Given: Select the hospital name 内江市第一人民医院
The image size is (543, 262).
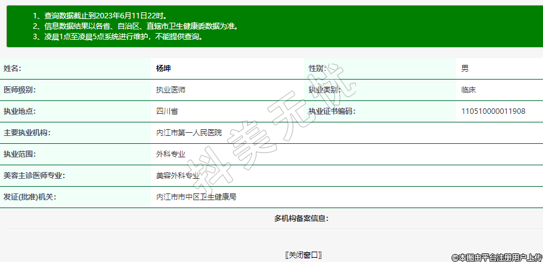Looking at the screenshot, I should click(189, 133).
